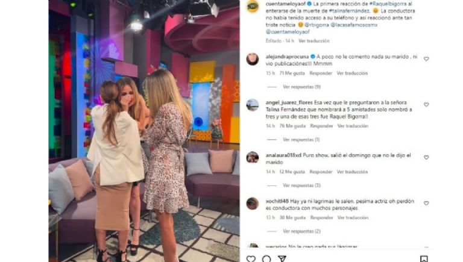View 71 Me gusta on alejandraprocuna's comment
The height and width of the screenshot is (262, 463).
coord(292,73)
